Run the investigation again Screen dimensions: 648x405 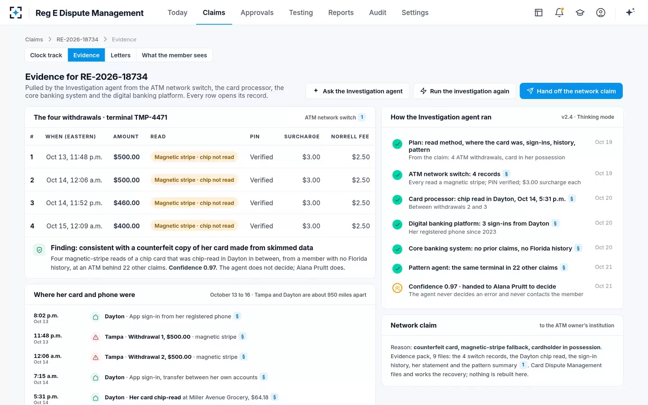(464, 91)
